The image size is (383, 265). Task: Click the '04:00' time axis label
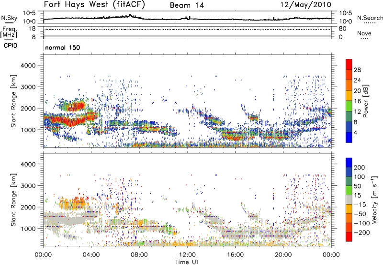tap(91, 255)
